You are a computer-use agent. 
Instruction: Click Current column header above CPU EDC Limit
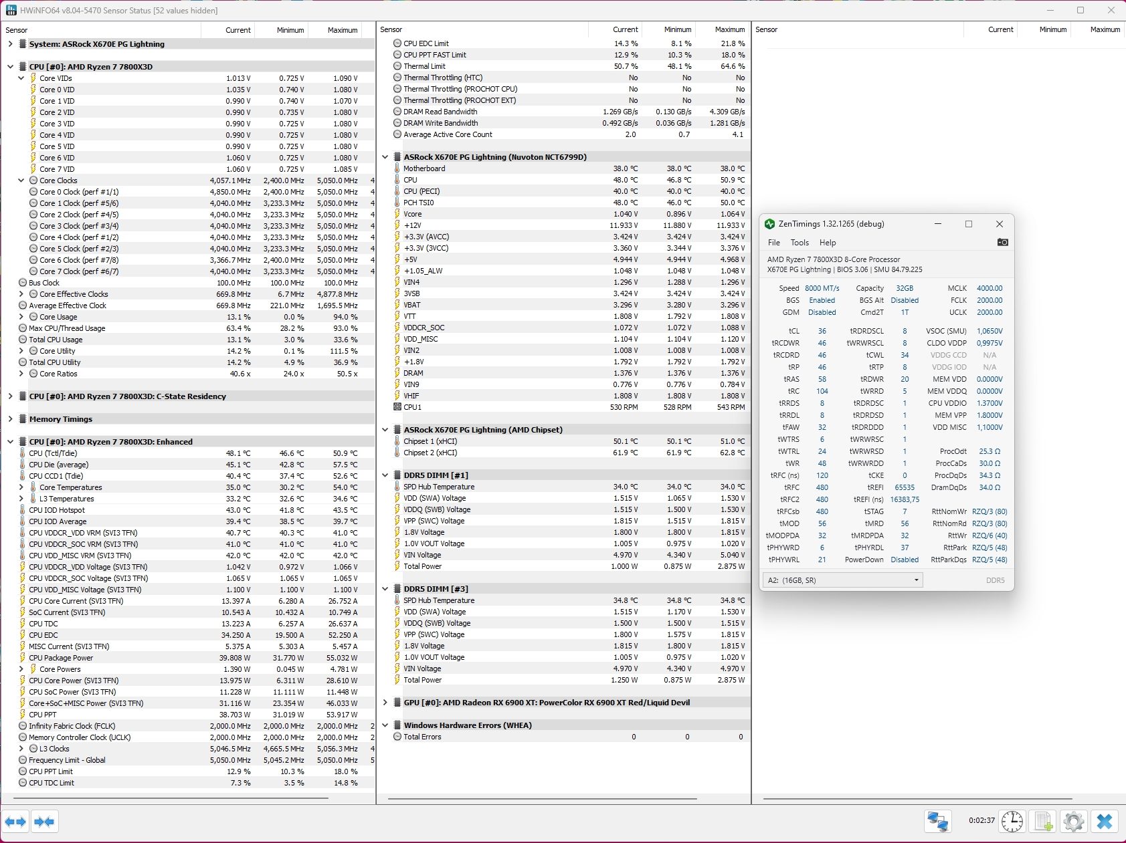click(616, 29)
